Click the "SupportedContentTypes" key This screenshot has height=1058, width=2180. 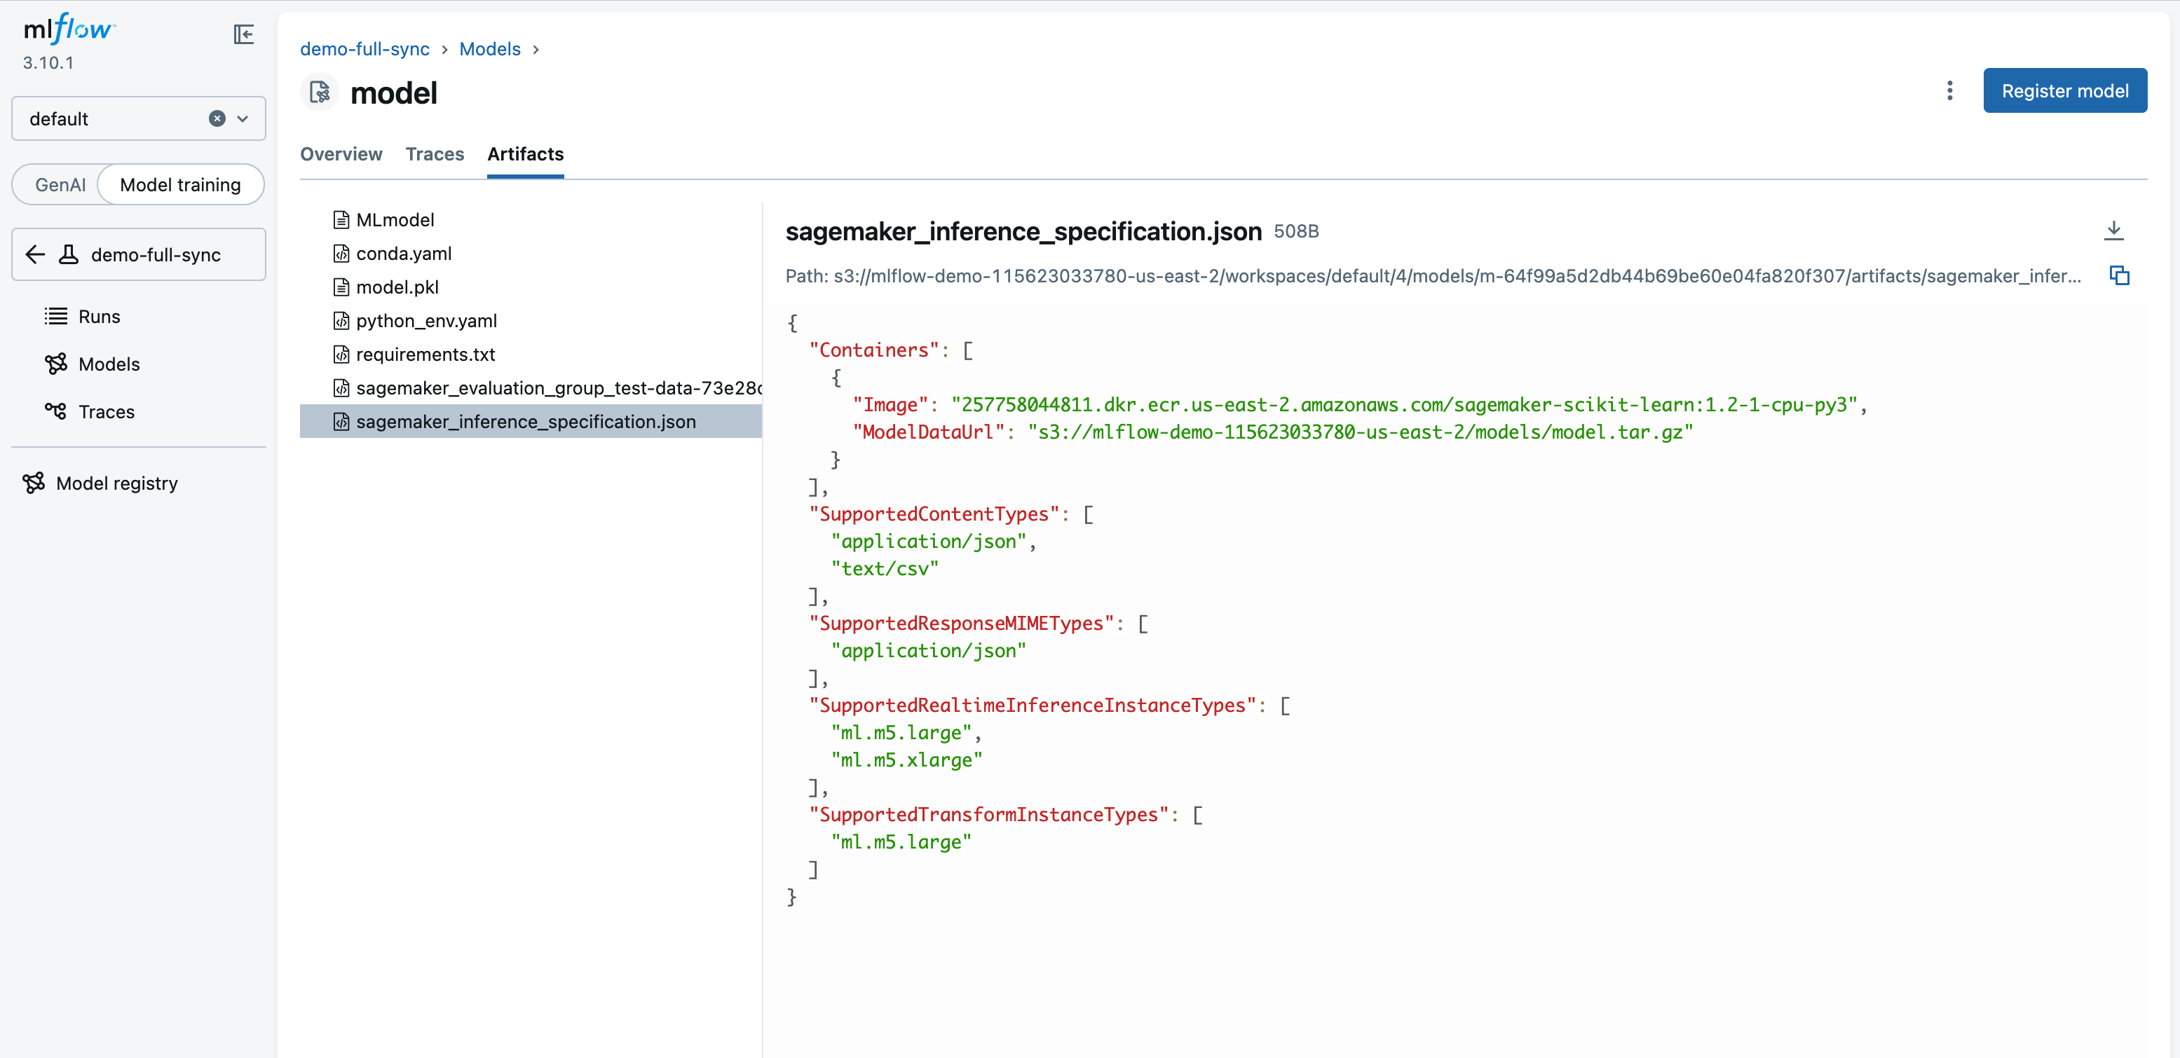pyautogui.click(x=934, y=514)
